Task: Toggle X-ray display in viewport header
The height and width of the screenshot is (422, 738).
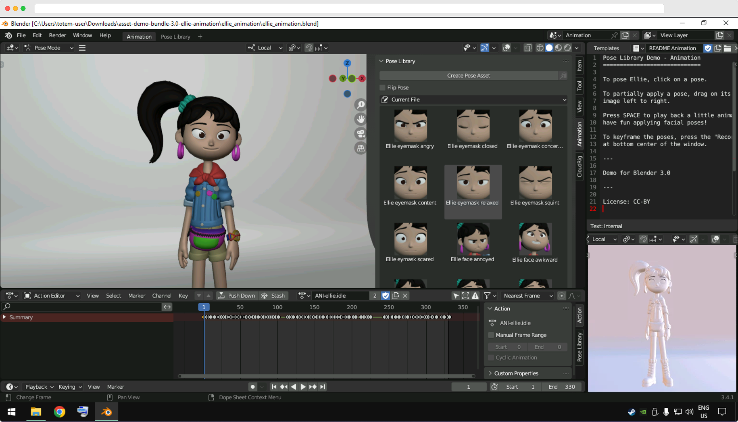Action: [x=528, y=48]
